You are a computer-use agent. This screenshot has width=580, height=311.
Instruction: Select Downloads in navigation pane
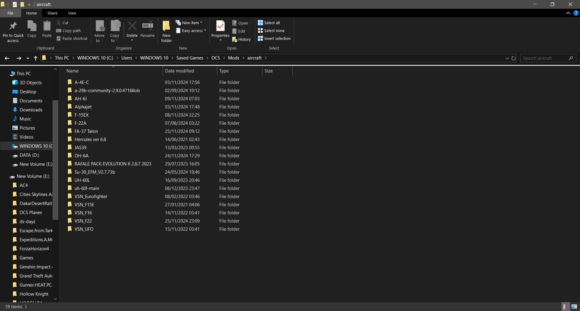tap(31, 110)
